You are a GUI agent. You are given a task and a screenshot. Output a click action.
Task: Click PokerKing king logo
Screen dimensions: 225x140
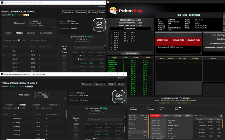tap(113, 10)
